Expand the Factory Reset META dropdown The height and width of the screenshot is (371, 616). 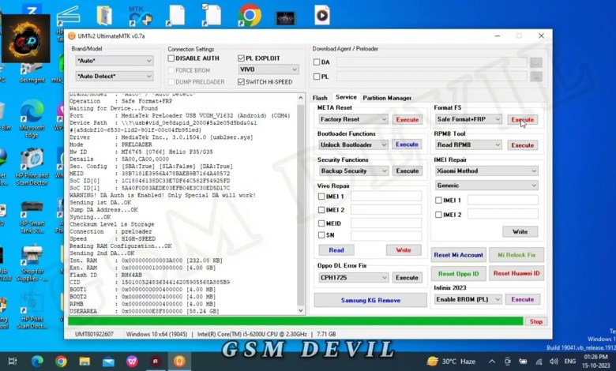point(352,119)
